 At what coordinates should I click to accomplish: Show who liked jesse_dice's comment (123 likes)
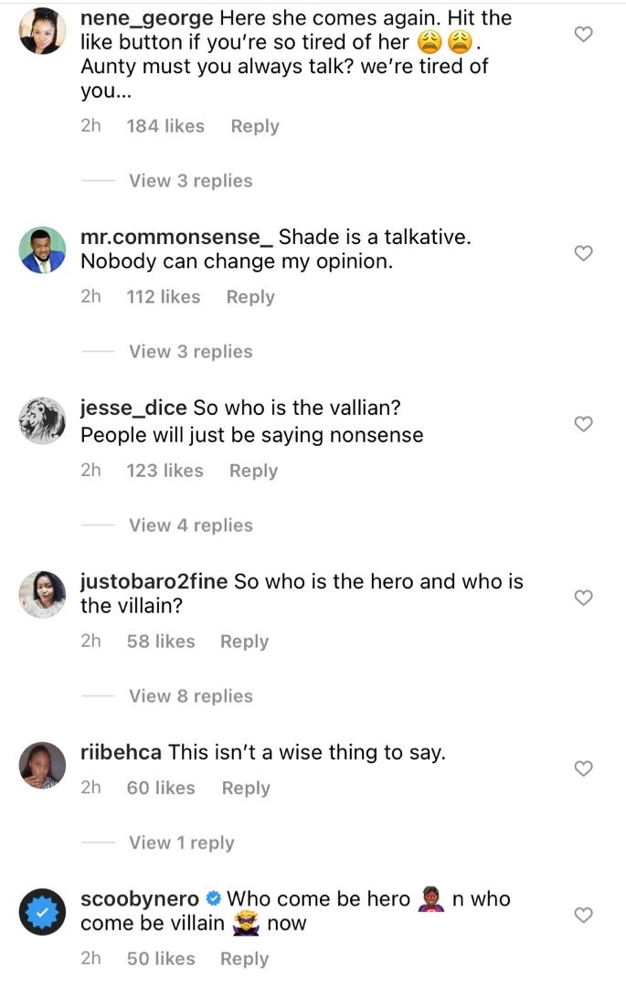(164, 471)
